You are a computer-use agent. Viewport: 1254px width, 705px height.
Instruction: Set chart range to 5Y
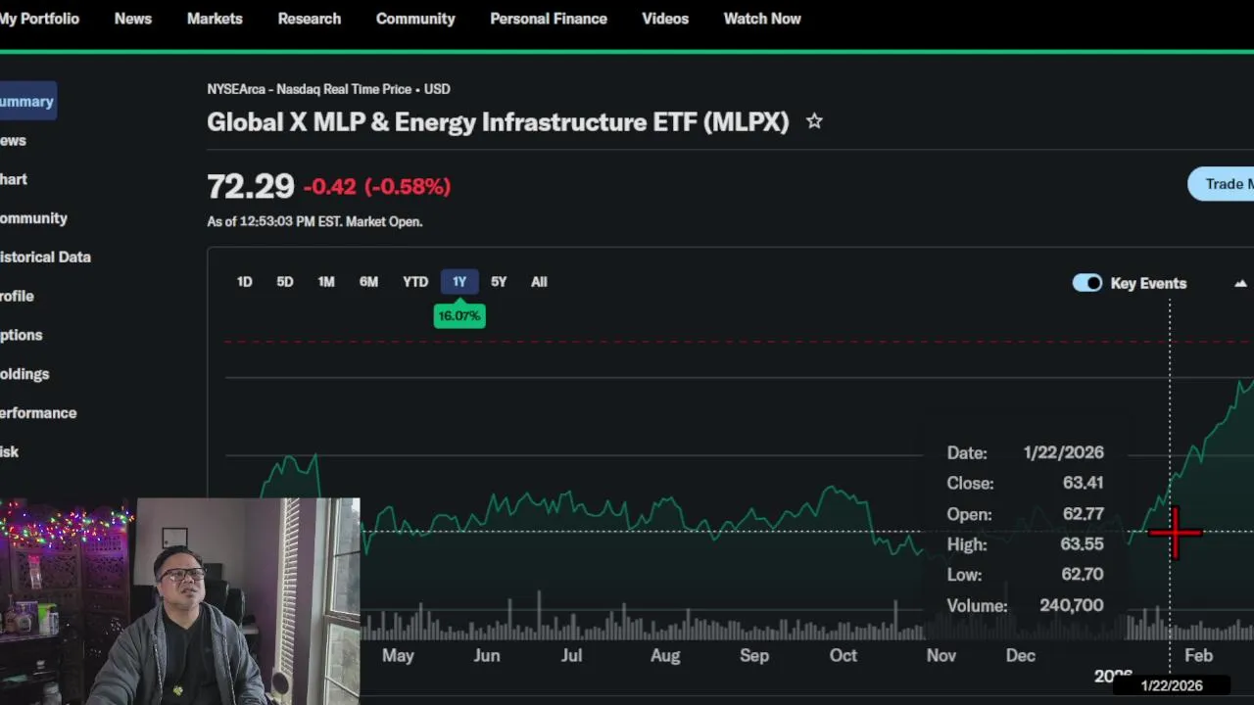pyautogui.click(x=499, y=282)
